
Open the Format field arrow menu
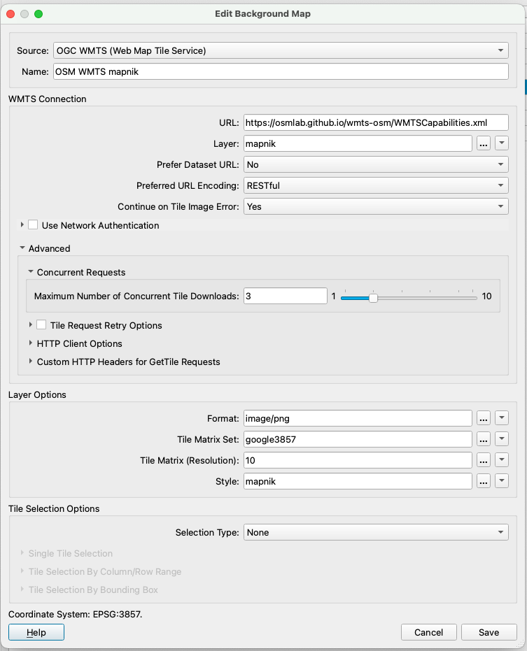(x=502, y=418)
